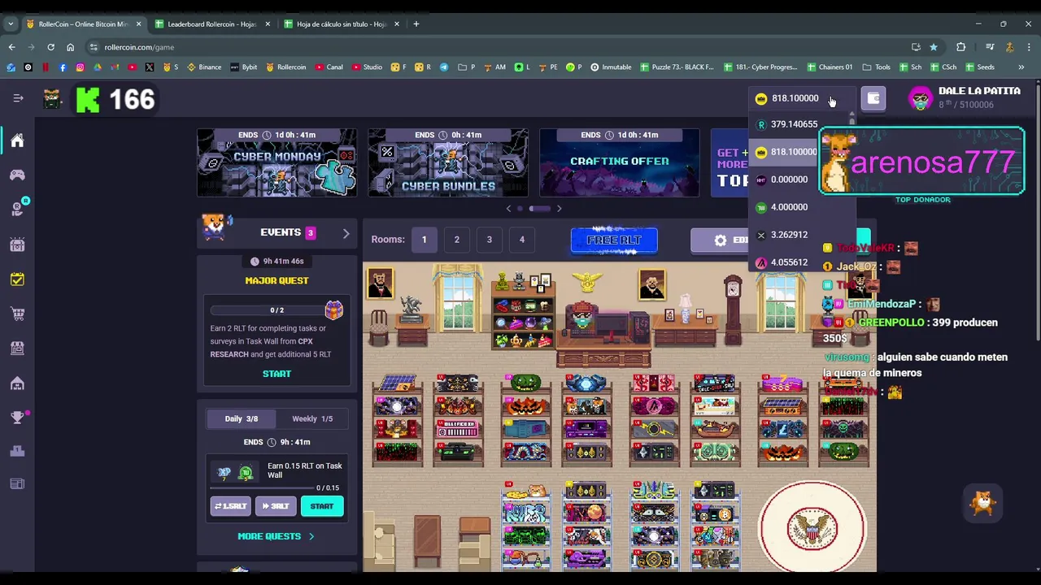Click the Kick logo overlay
Viewport: 1041px width, 585px height.
[87, 99]
